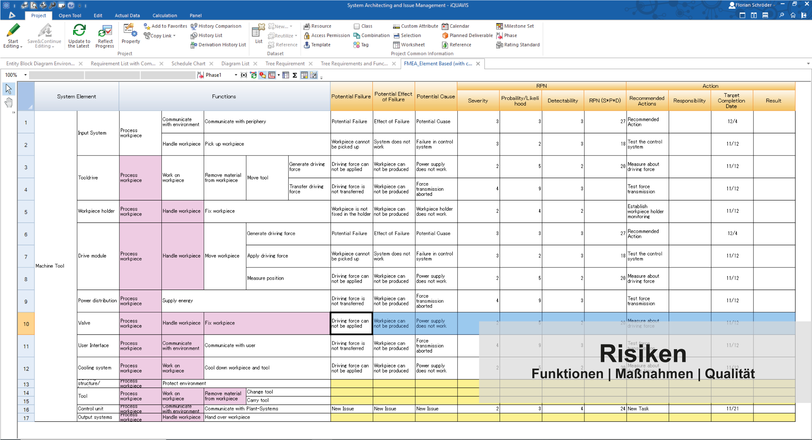Screen dimensions: 812x440
Task: Click the blue striped table toolbar icon
Action: click(285, 75)
